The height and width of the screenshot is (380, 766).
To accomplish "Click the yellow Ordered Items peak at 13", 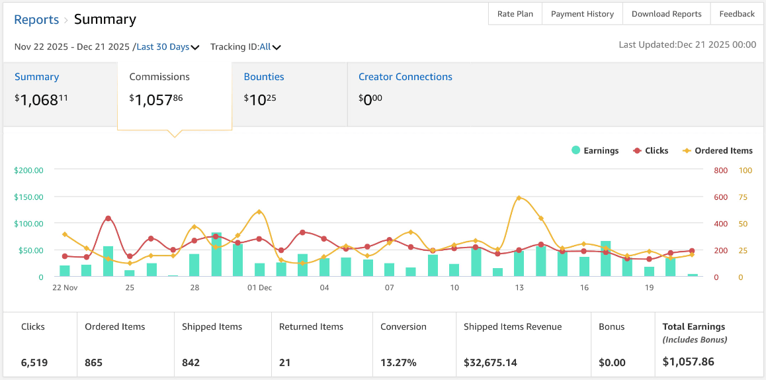I will tap(519, 198).
